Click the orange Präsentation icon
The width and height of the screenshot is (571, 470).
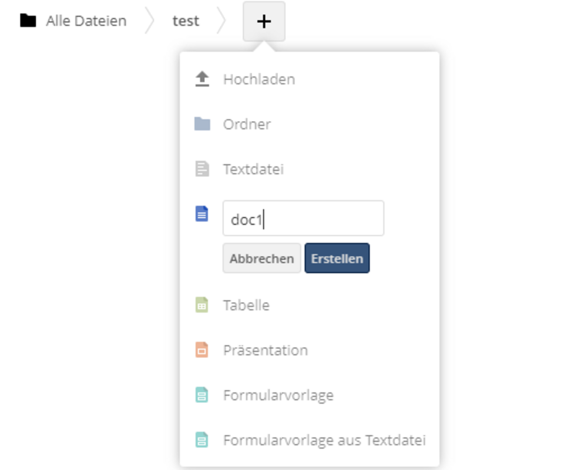pyautogui.click(x=202, y=350)
